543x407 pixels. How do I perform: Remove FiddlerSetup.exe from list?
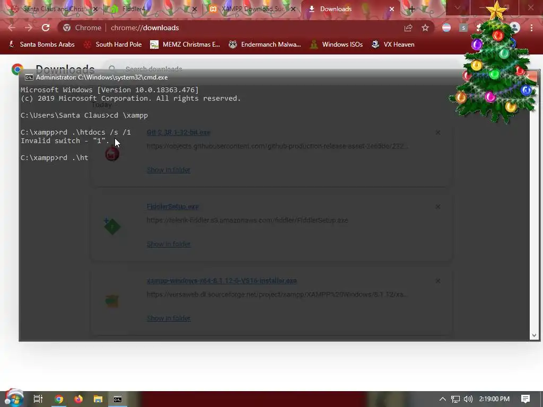pos(437,207)
